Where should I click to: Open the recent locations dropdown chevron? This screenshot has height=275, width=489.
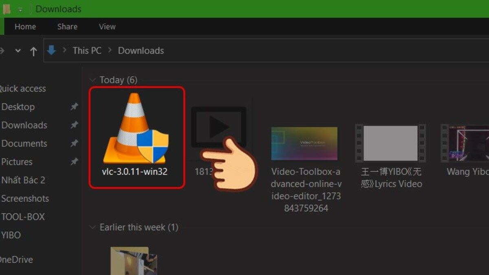[x=18, y=51]
